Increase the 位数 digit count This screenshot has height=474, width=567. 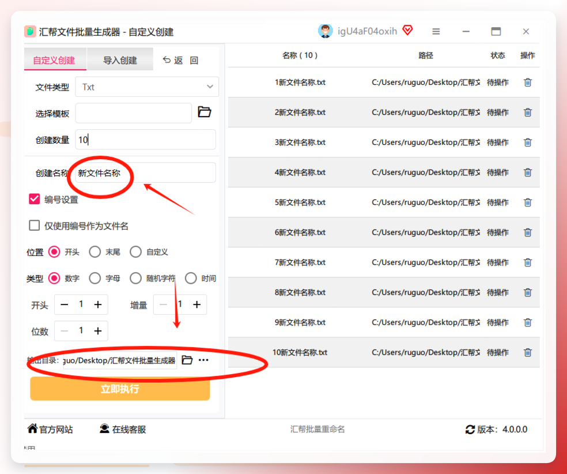point(97,331)
